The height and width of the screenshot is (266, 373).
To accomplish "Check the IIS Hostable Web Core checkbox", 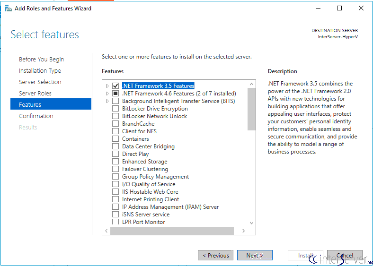I will 115,192.
